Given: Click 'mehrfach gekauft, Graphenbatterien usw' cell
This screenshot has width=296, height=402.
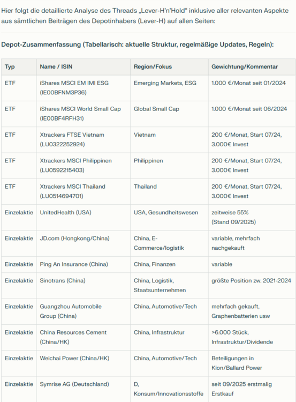Looking at the screenshot, I should click(x=252, y=311).
